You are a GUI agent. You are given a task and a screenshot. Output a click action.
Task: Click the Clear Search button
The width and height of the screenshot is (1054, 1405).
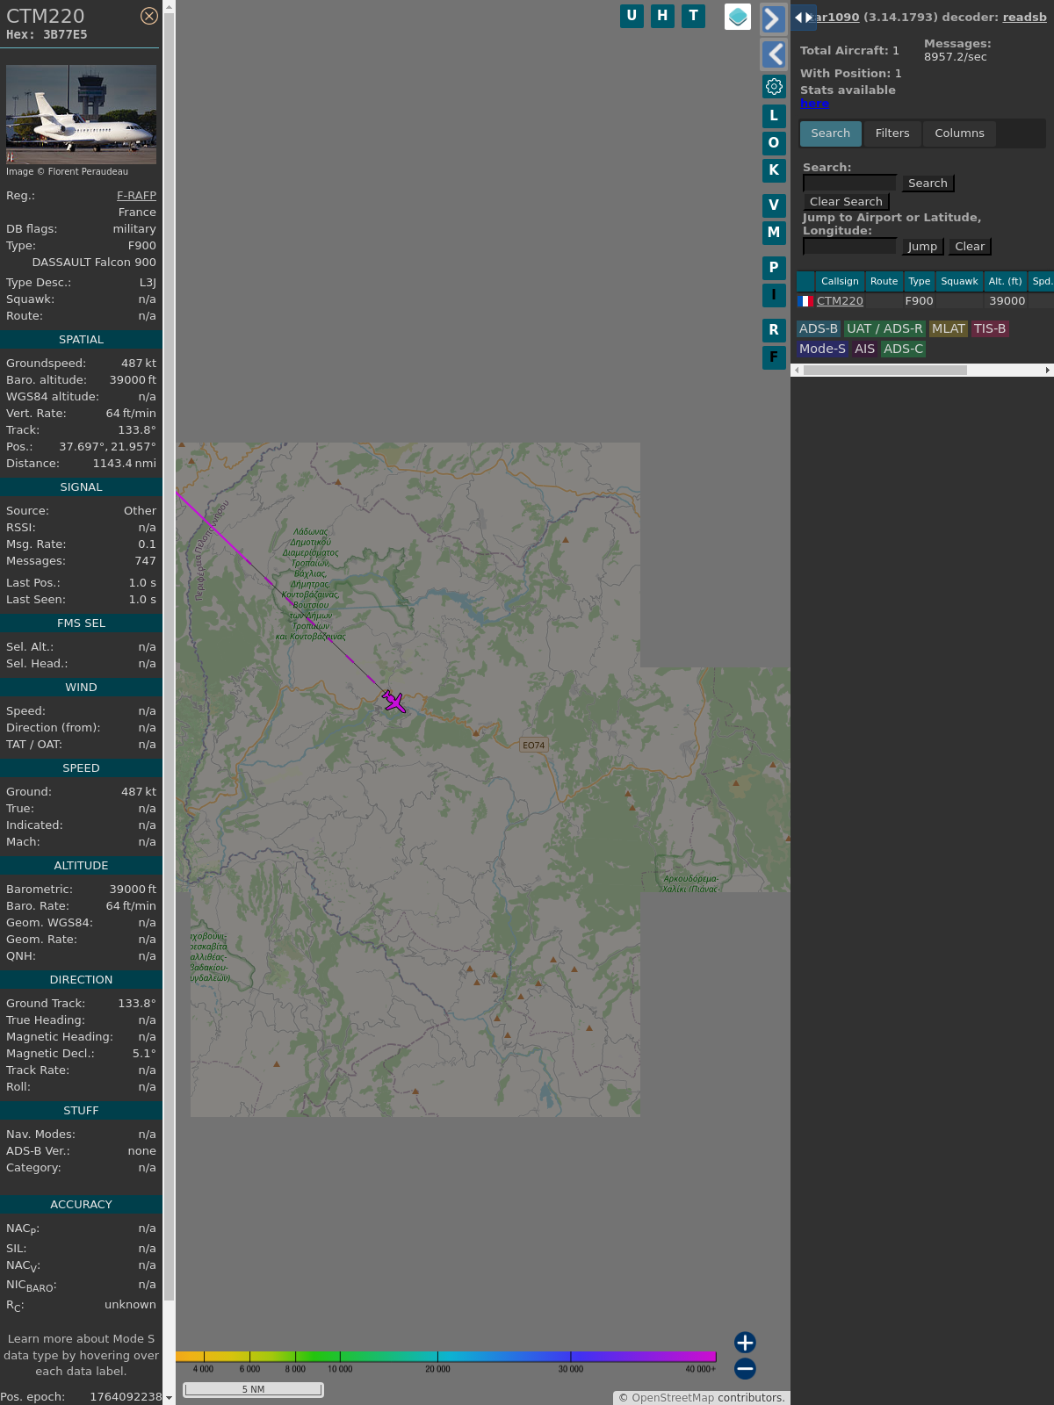click(846, 202)
